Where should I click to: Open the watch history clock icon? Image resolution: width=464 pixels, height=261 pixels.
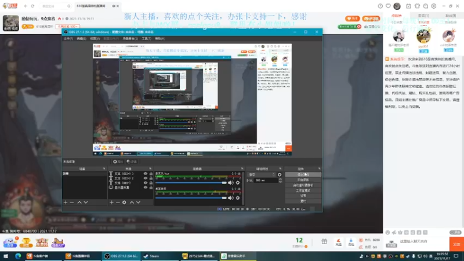380,6
